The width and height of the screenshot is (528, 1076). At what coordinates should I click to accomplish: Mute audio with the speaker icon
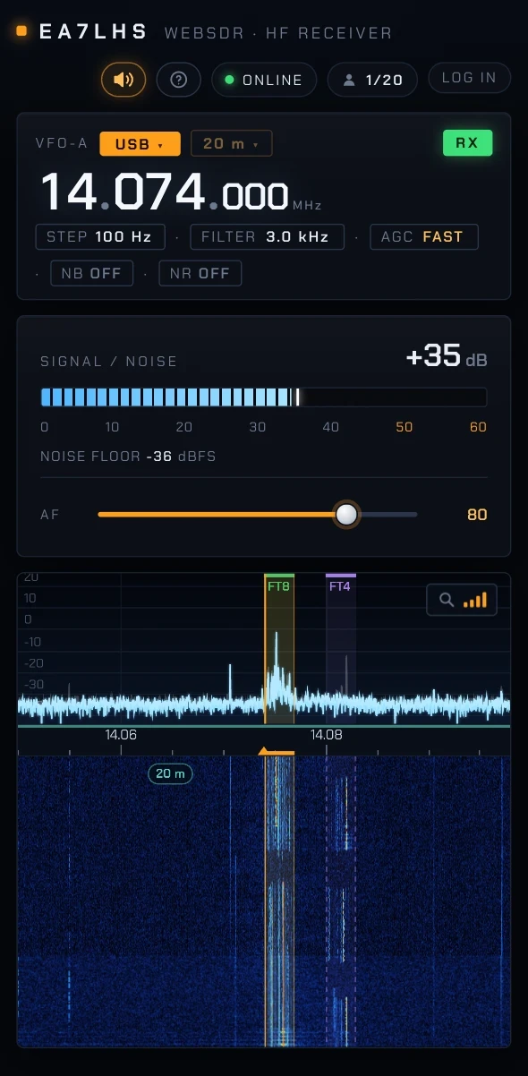coord(123,80)
